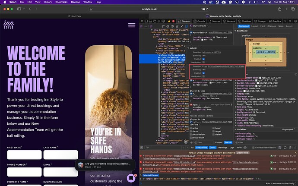Show more inspector tabs chevron

(x=285, y=21)
